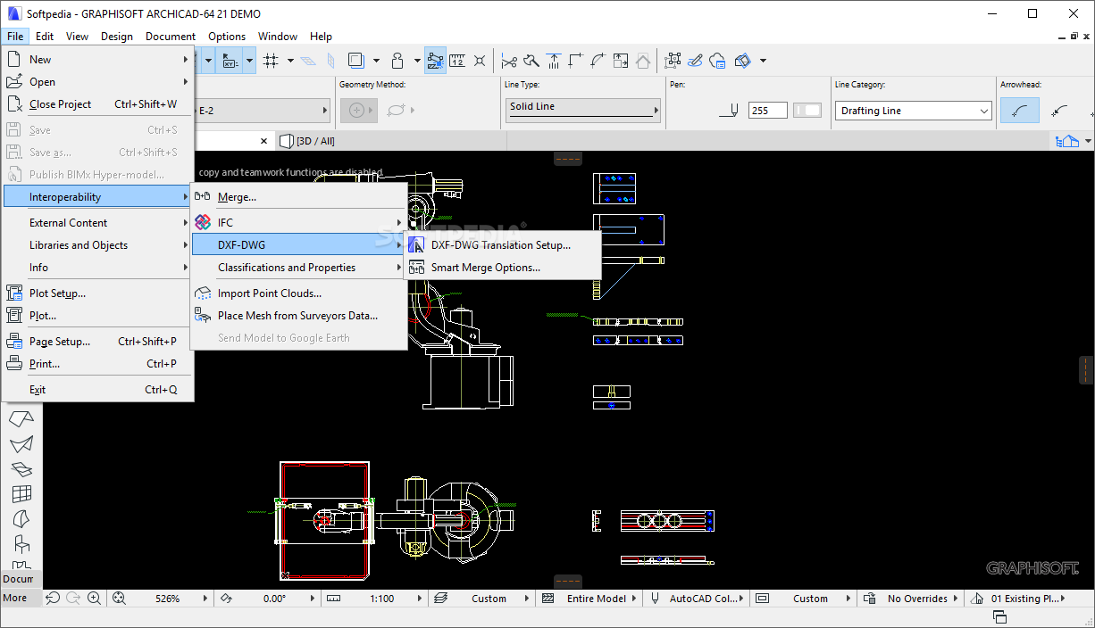Toggle the coordinate XY tracker button
This screenshot has width=1095, height=628.
click(x=229, y=61)
